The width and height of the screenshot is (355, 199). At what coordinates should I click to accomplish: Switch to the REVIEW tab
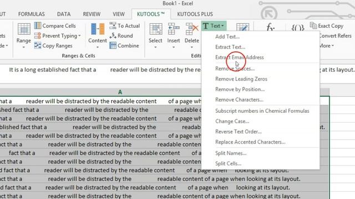(92, 14)
